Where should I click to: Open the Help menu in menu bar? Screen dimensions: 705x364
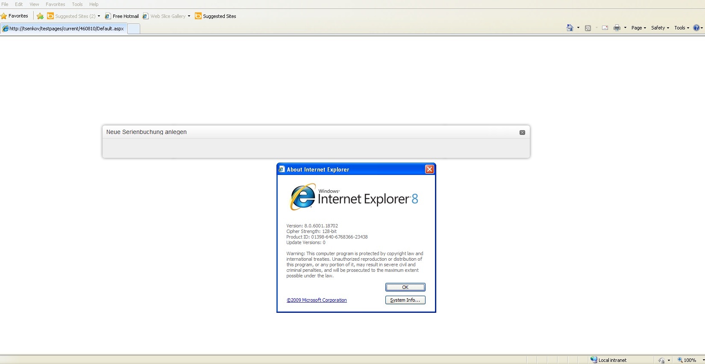[x=94, y=4]
